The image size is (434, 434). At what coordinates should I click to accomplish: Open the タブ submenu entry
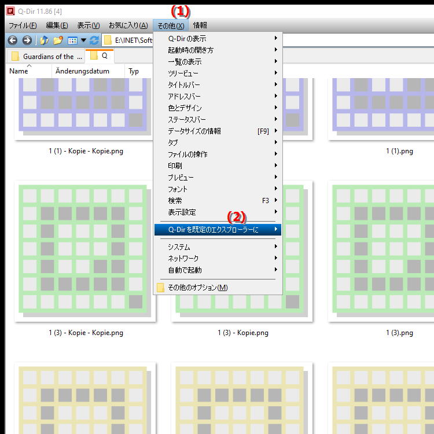(218, 143)
